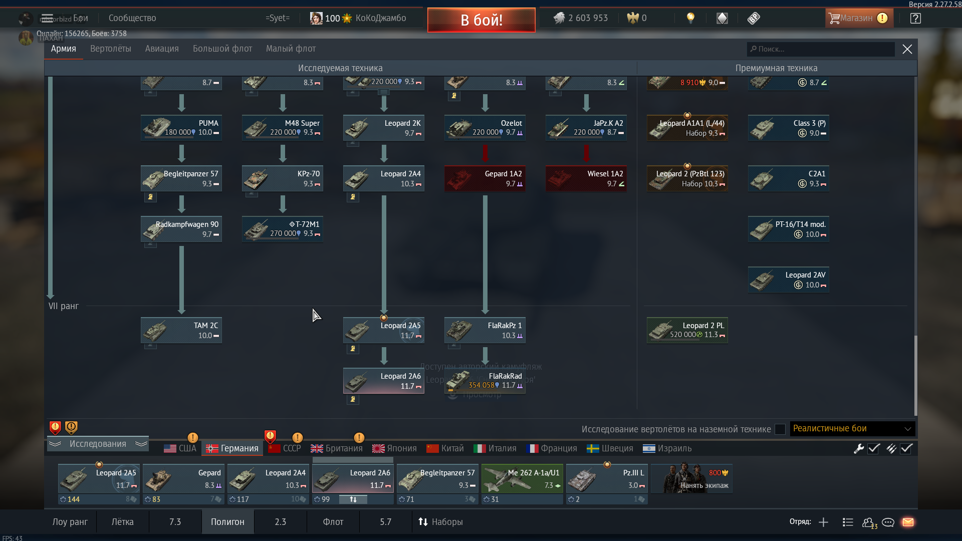Select the Leopard 2 PL premium vehicle
962x541 pixels.
(x=687, y=330)
